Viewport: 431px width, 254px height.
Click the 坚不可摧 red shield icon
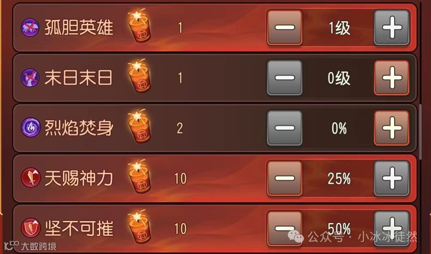coord(31,228)
